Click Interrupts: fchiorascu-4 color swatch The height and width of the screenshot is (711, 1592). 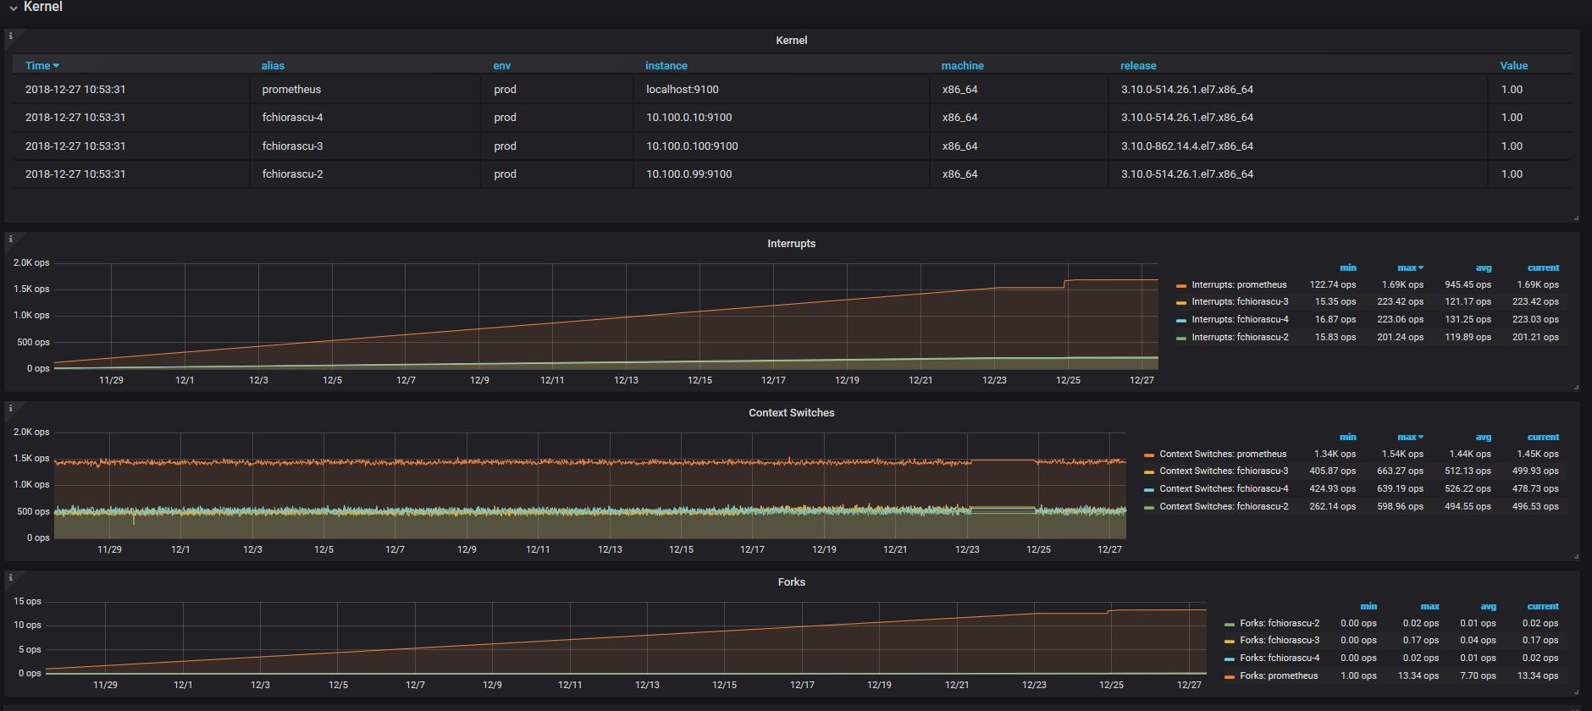[x=1181, y=321]
